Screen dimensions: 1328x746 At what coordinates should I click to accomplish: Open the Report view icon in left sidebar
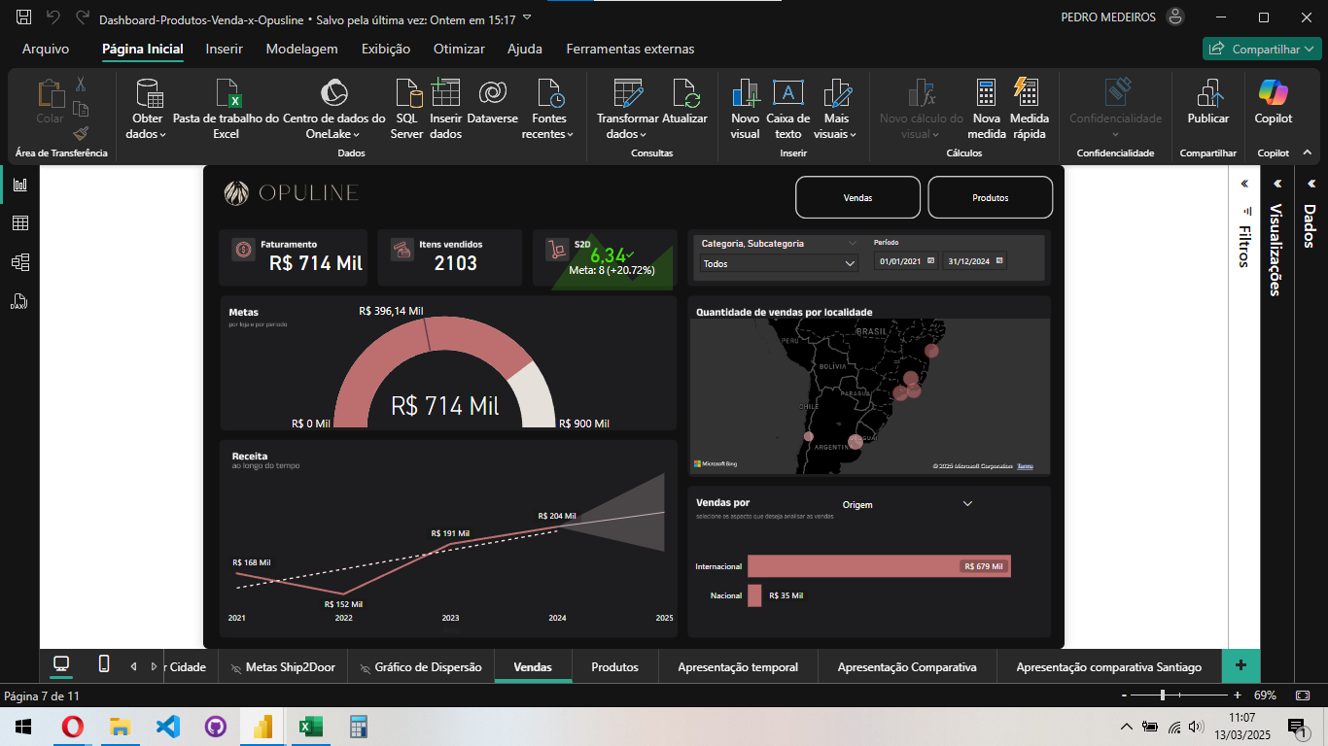pos(19,185)
